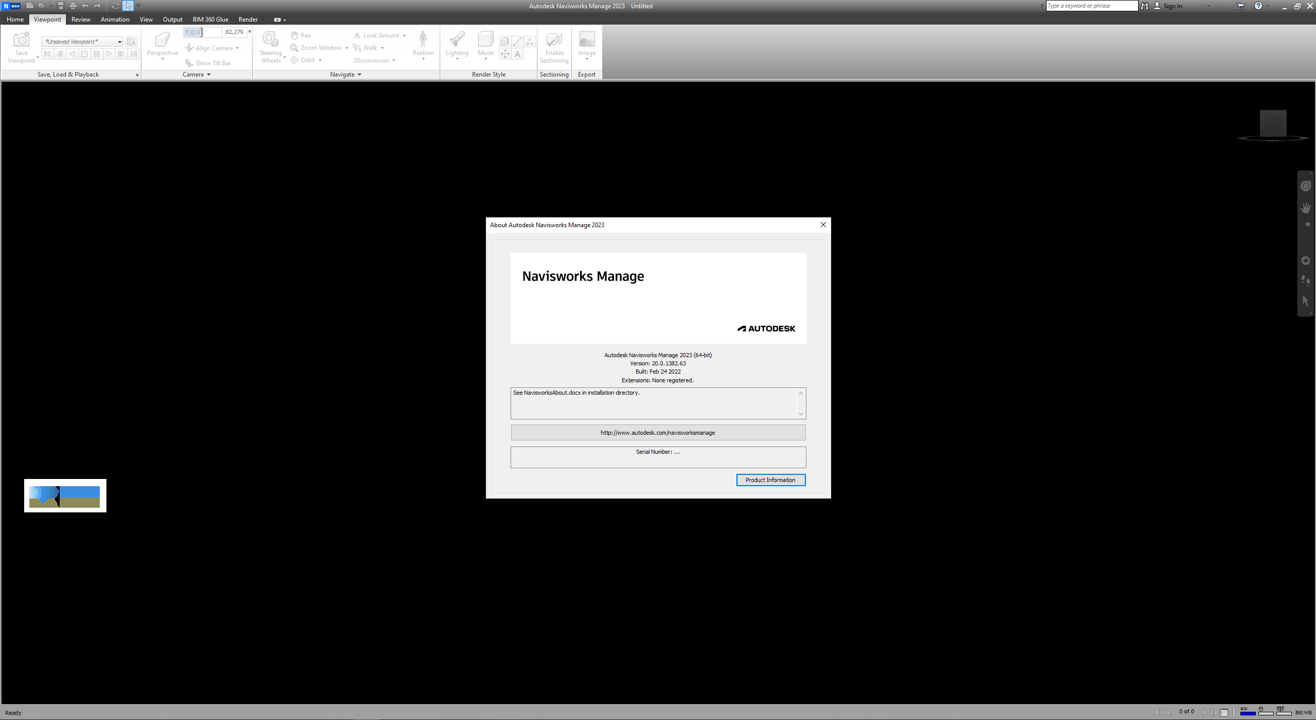This screenshot has height=720, width=1316.
Task: Click the Lighting flashlight icon
Action: point(457,40)
